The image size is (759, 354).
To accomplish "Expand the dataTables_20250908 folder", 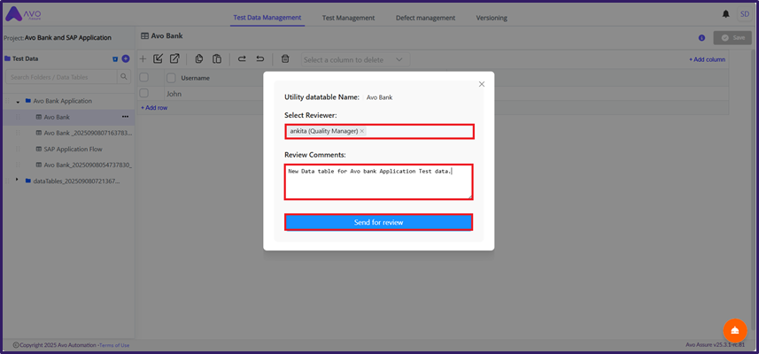I will click(18, 181).
